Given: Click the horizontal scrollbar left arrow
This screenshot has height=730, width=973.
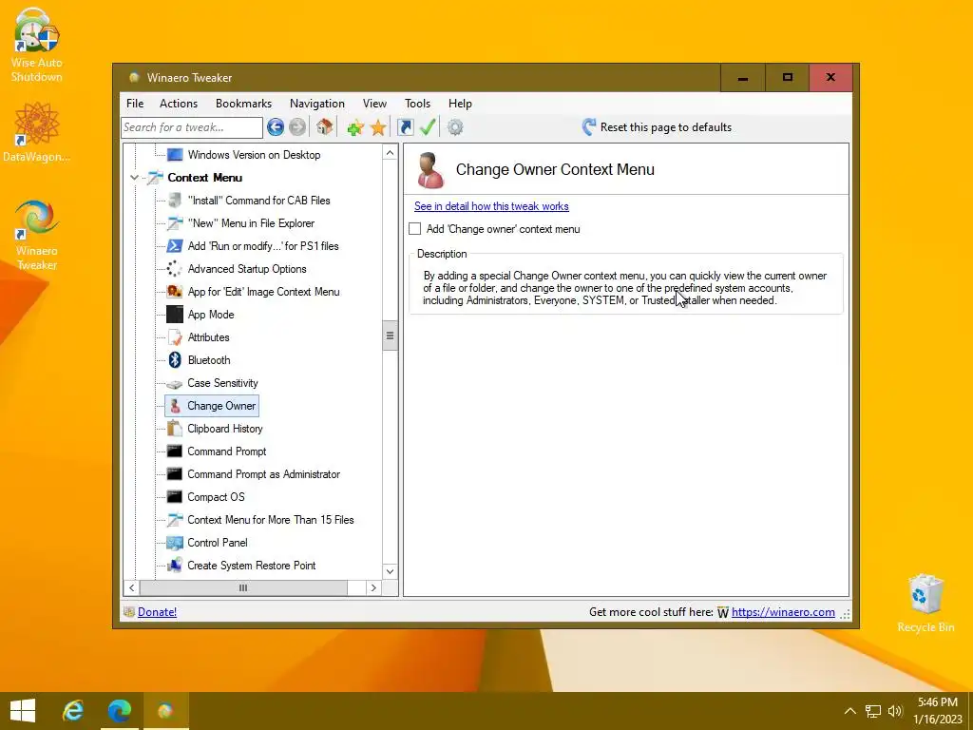Looking at the screenshot, I should pos(131,587).
